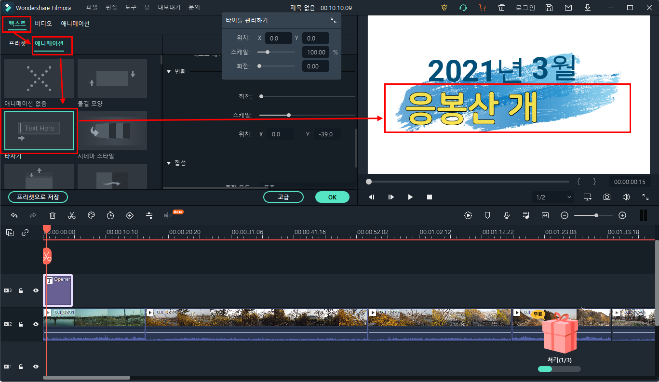Viewport: 659px width, 382px height.
Task: Click the keyframe diamond icon
Action: (129, 215)
